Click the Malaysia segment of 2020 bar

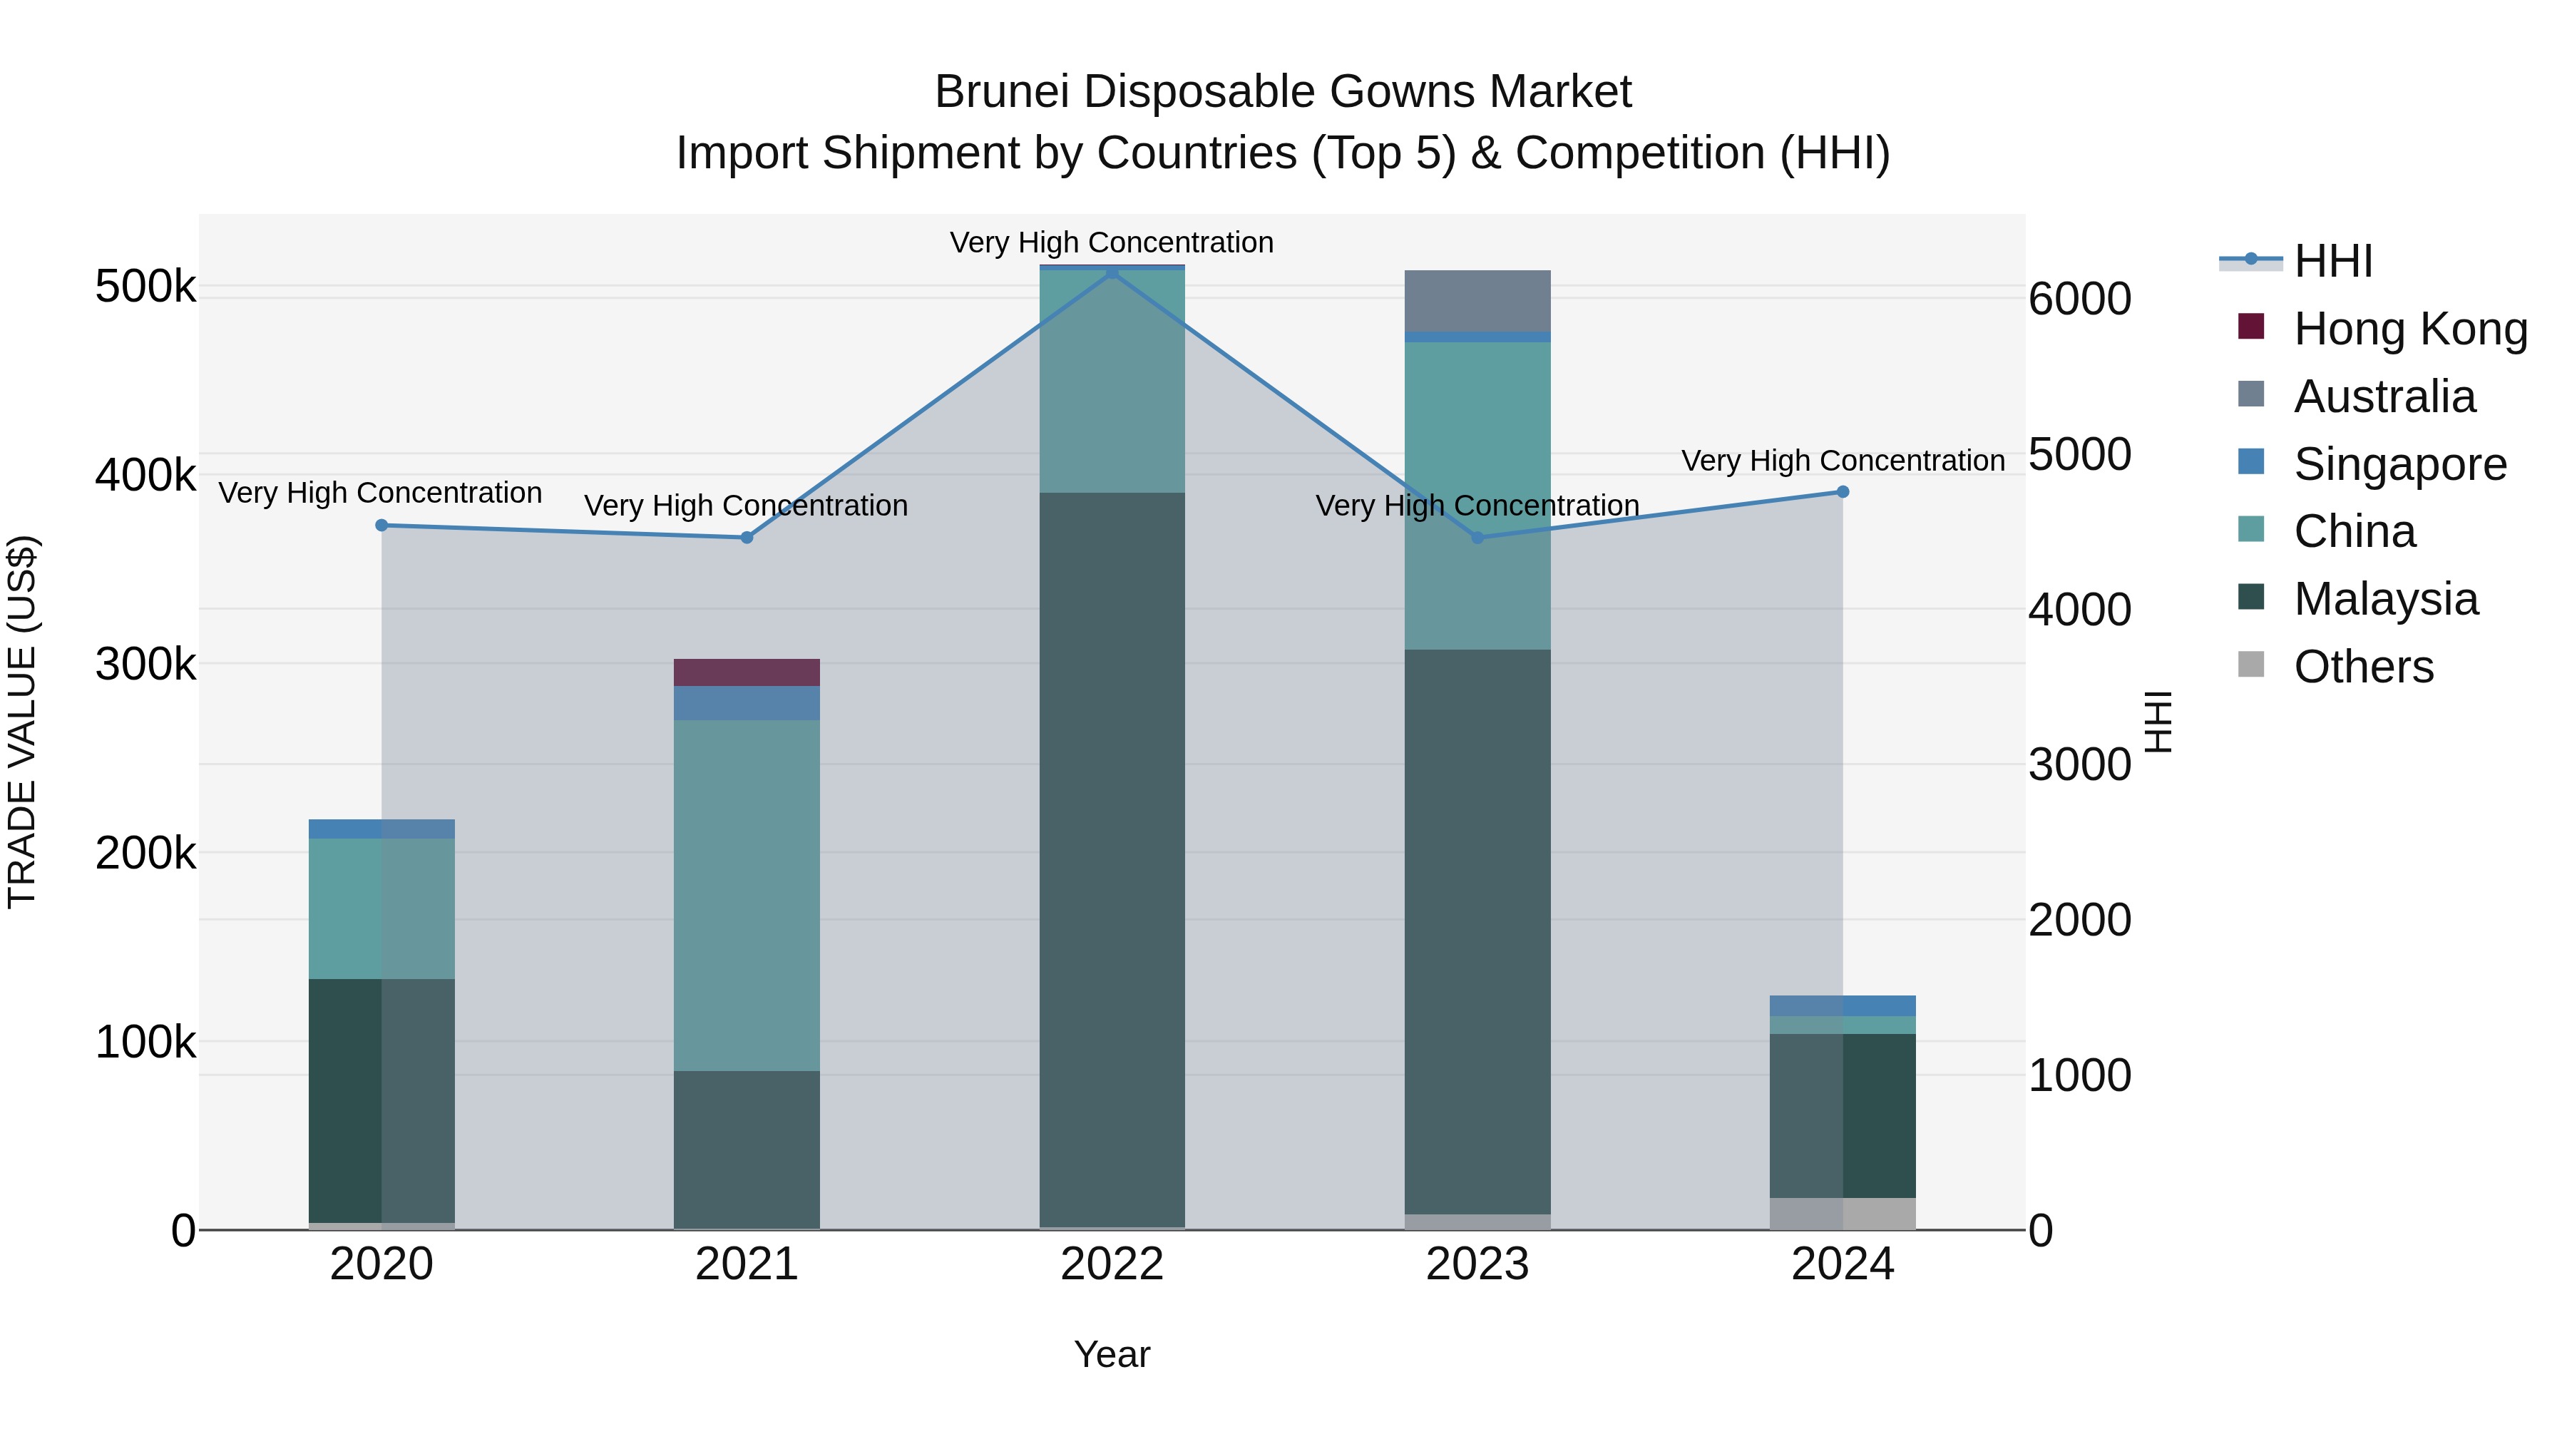pos(381,1101)
